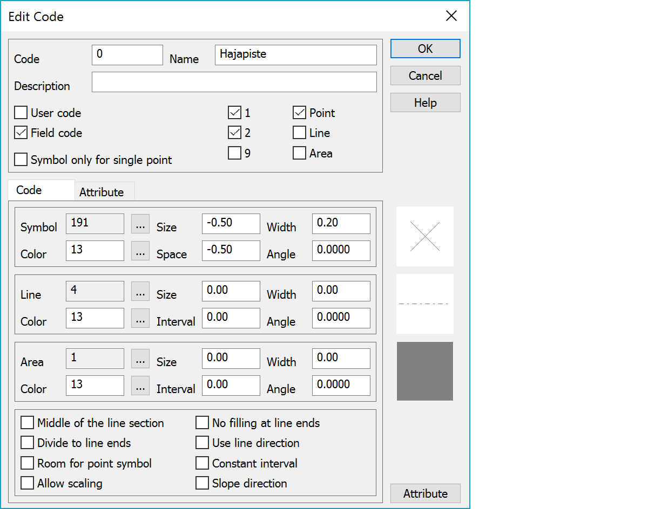The height and width of the screenshot is (509, 648).
Task: Edit the Line Interval field
Action: [231, 318]
